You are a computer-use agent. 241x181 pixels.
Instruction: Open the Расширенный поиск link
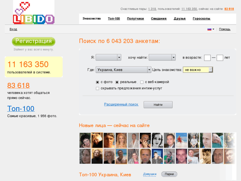pos(121,104)
